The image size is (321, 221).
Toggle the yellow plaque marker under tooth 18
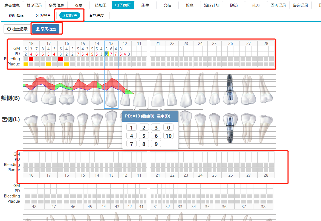click(26, 64)
